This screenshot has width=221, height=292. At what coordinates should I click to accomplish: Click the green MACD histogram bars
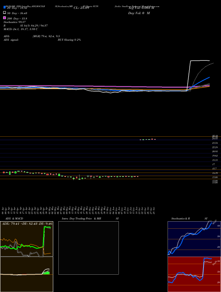pos(46,273)
